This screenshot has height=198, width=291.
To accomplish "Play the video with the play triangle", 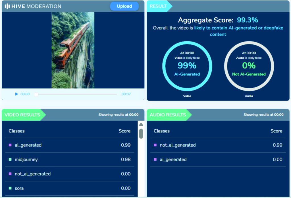I will point(16,94).
